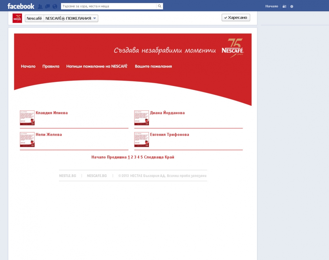Open the NESTLE.BG footer link
Screen dimensions: 329x260
pyautogui.click(x=68, y=176)
